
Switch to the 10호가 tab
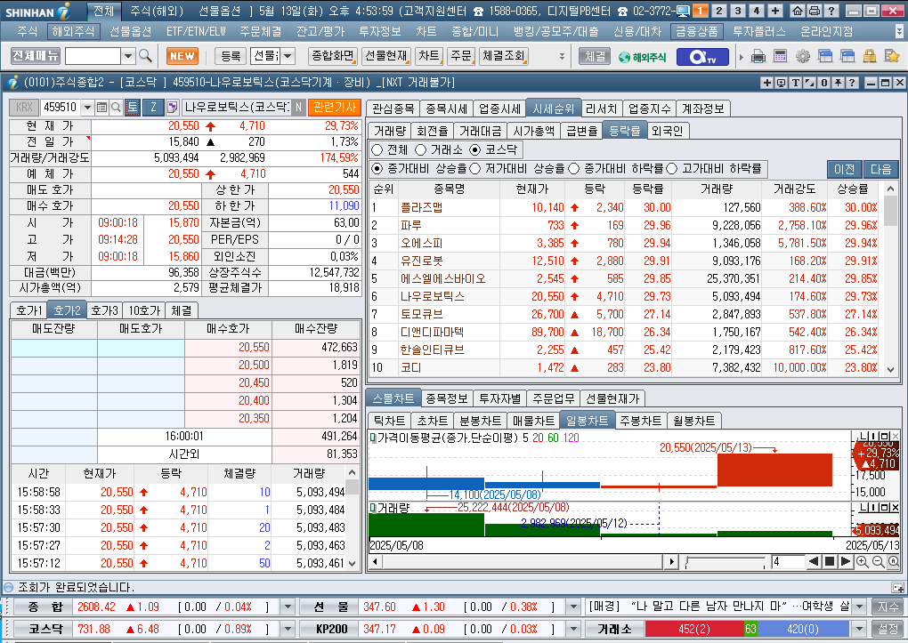(144, 310)
